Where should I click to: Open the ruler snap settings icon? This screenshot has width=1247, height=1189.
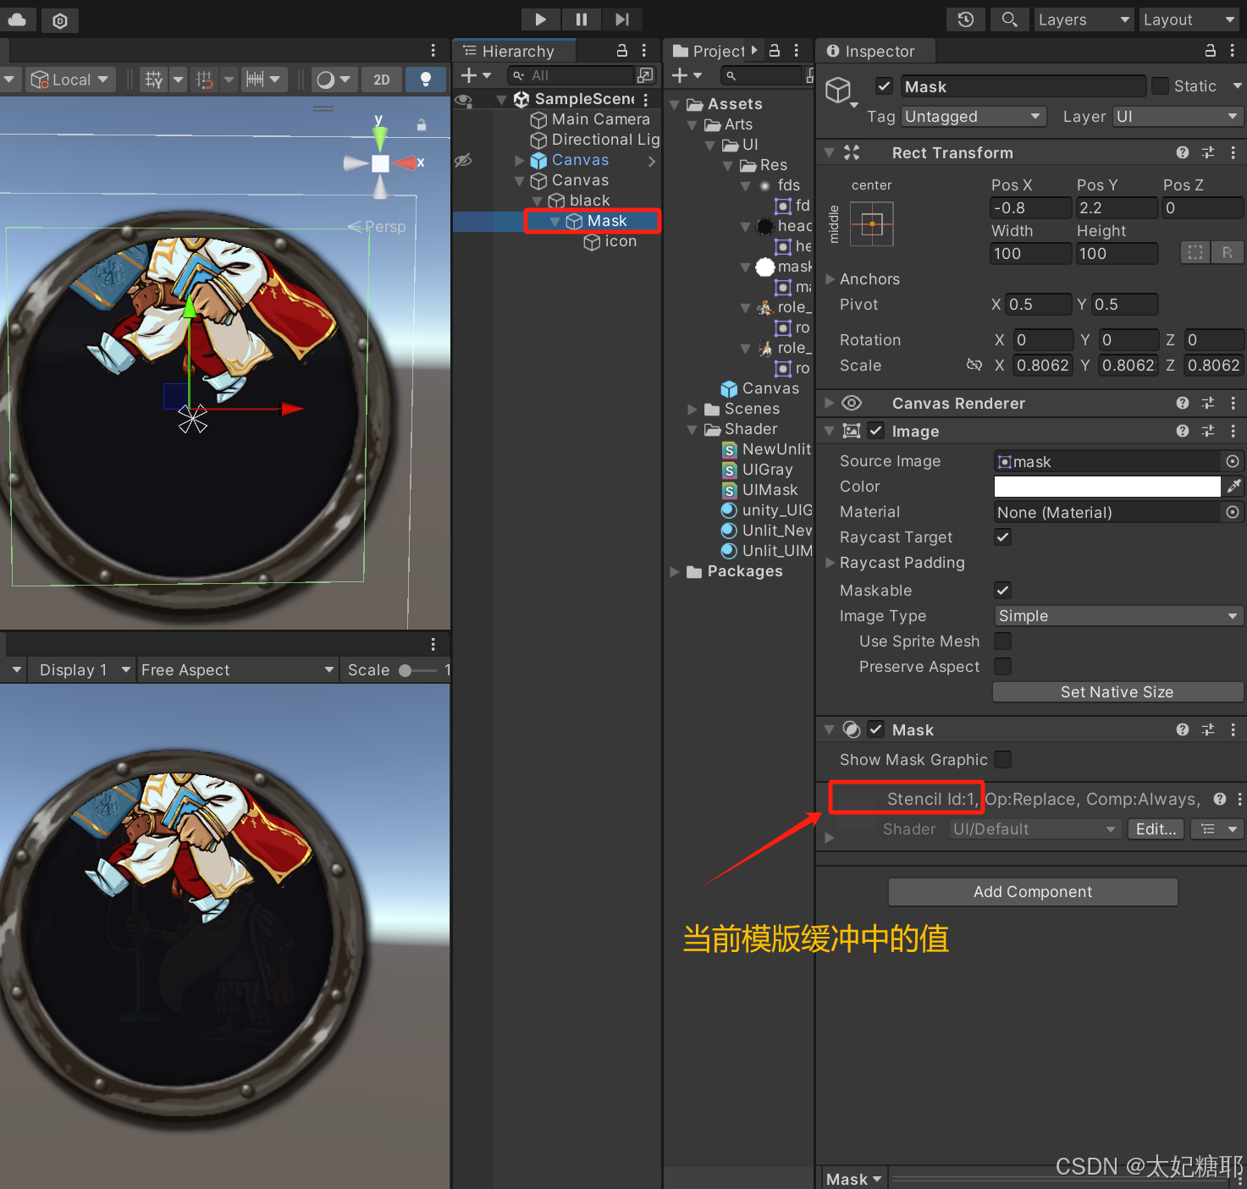[263, 80]
